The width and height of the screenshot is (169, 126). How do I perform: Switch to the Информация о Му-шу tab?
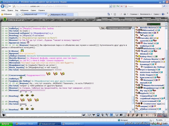coord(61,15)
